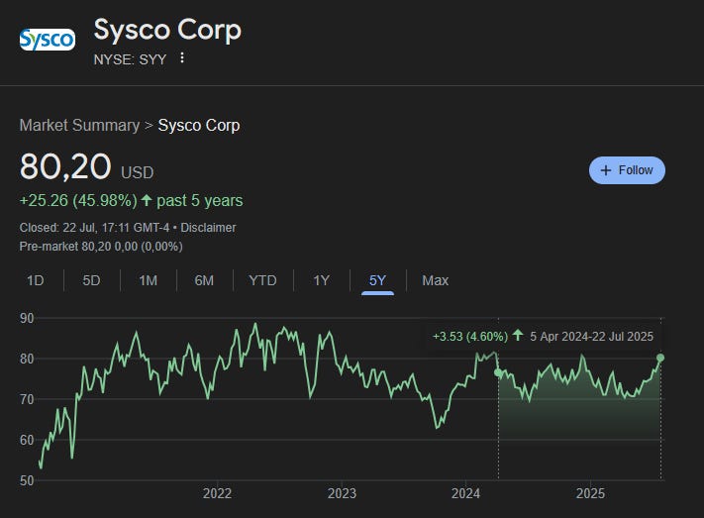This screenshot has width=704, height=518.
Task: Click the chart end marker at 22 Jul 2025
Action: [x=660, y=358]
